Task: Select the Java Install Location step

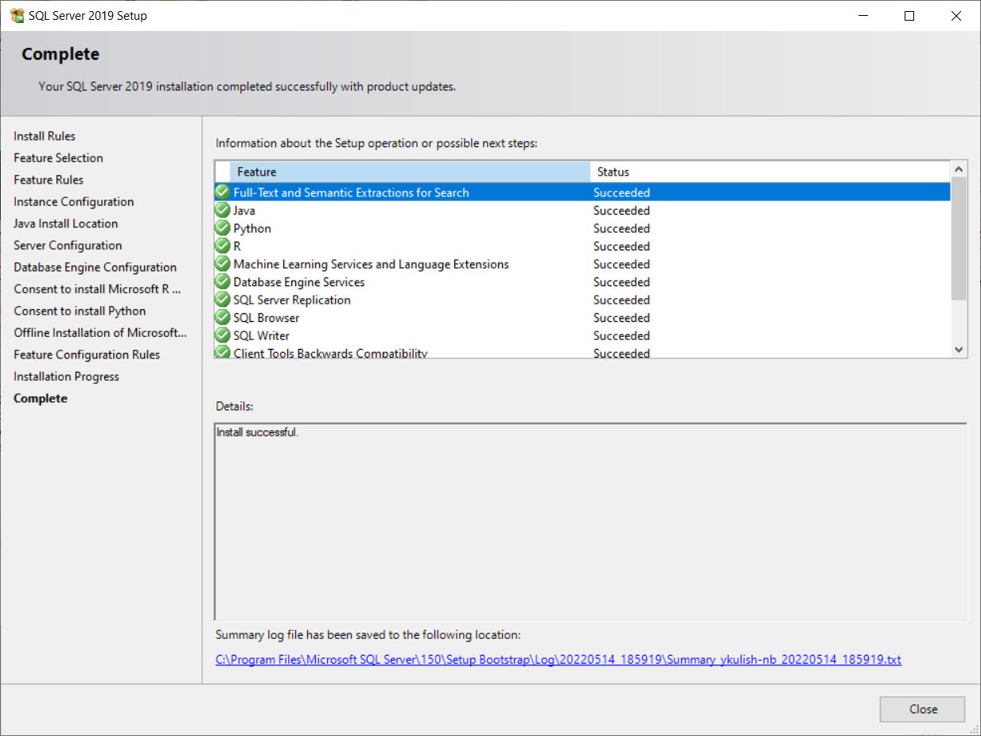Action: point(66,223)
